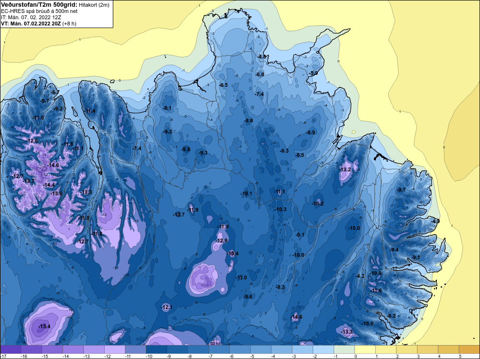Click the 'IT: Mán. 07. 02. 2022 12Z' line

(32, 17)
